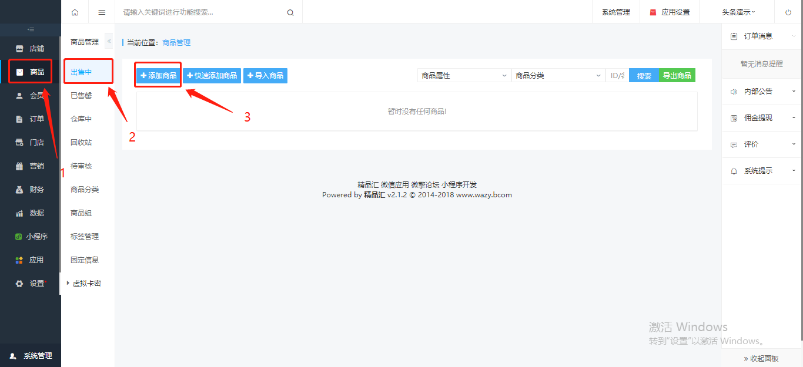The image size is (803, 367).
Task: Click the 微信应用 footer link
Action: [x=394, y=184]
